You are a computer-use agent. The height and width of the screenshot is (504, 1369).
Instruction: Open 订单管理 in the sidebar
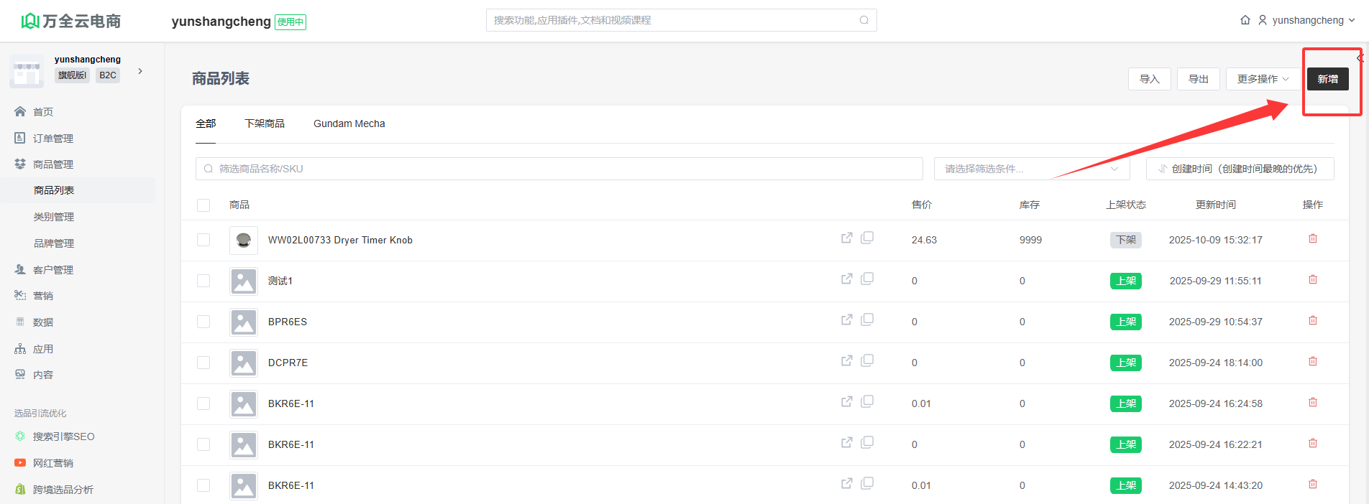click(53, 139)
